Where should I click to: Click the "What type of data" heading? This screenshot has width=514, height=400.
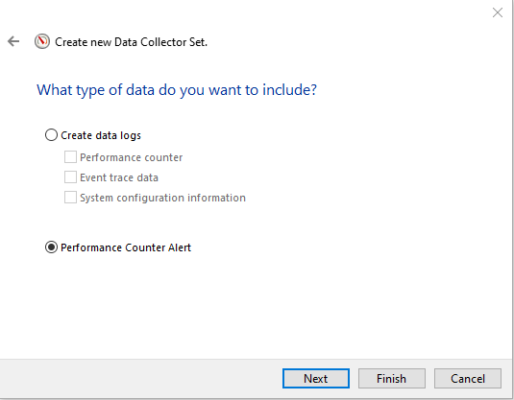(177, 90)
